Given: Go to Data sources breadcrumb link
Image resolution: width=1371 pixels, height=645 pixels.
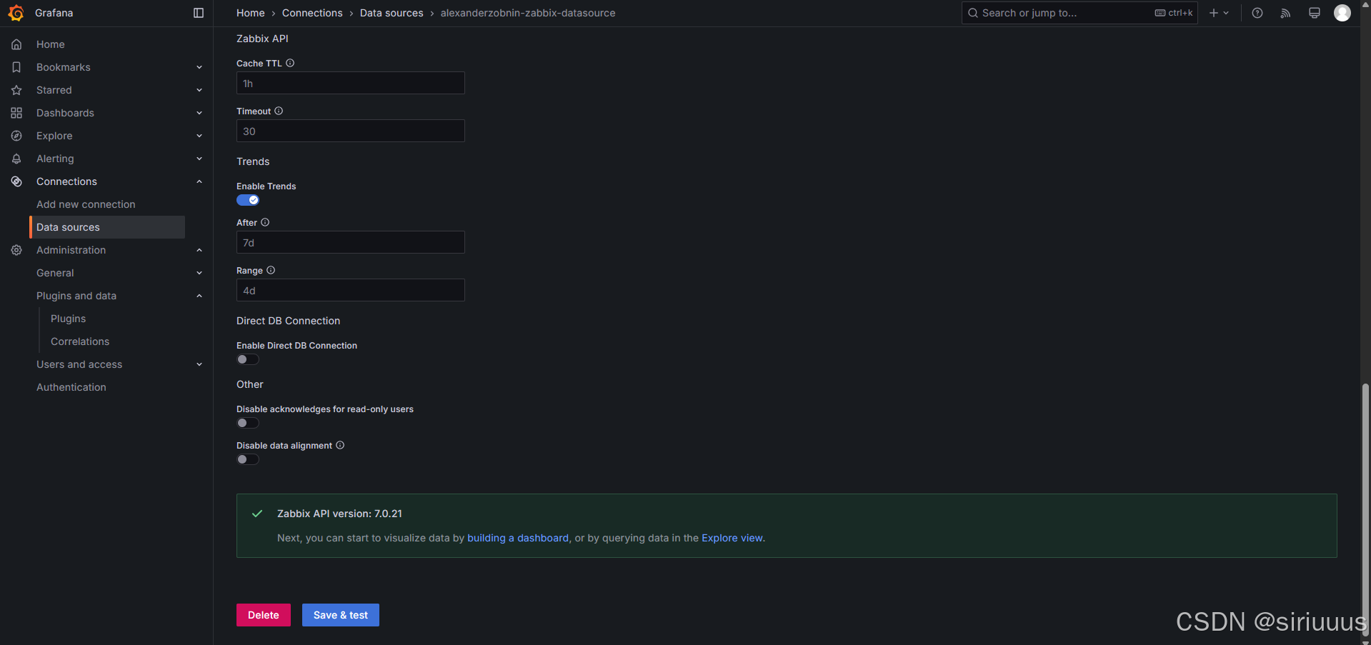Looking at the screenshot, I should 392,13.
